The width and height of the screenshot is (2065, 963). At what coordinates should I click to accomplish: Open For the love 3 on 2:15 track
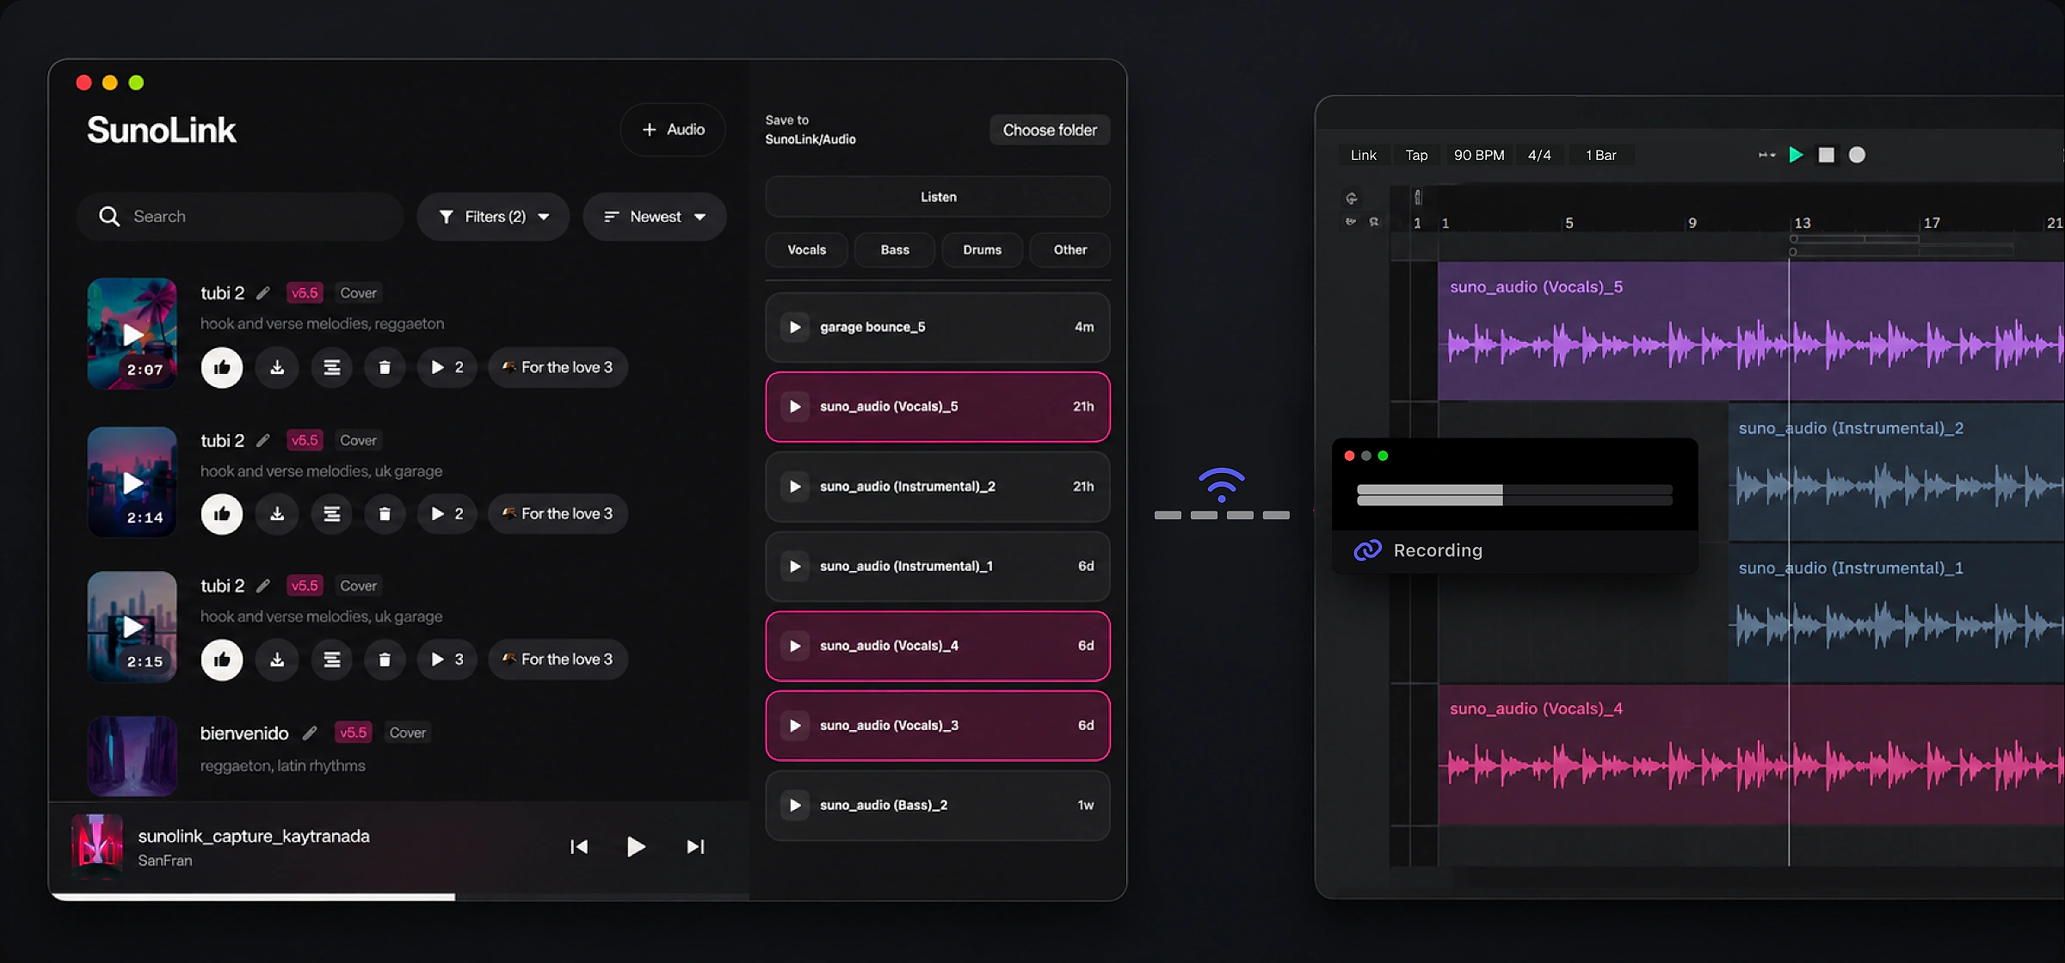(558, 659)
